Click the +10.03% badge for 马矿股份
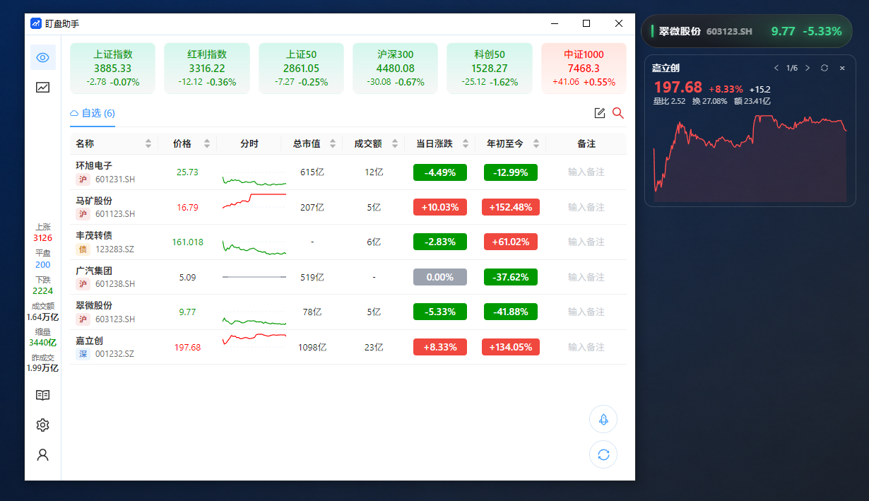Screen dimensions: 869x501 coord(439,207)
